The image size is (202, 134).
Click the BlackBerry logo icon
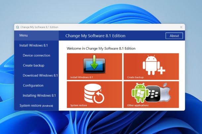153,94
